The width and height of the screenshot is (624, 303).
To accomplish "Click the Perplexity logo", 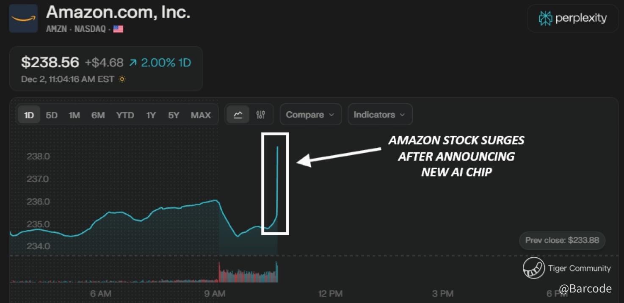I will 572,18.
